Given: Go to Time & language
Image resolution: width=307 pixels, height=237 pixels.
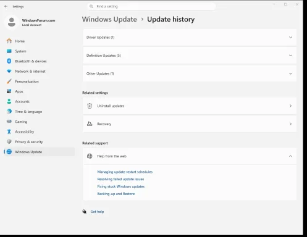Looking at the screenshot, I should (x=39, y=112).
